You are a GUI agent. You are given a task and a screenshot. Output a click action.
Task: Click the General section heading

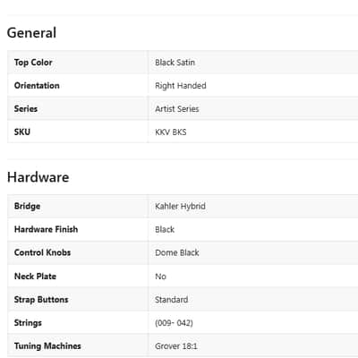point(31,33)
